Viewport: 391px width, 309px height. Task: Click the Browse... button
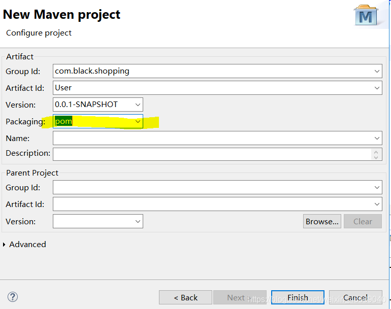click(x=322, y=221)
